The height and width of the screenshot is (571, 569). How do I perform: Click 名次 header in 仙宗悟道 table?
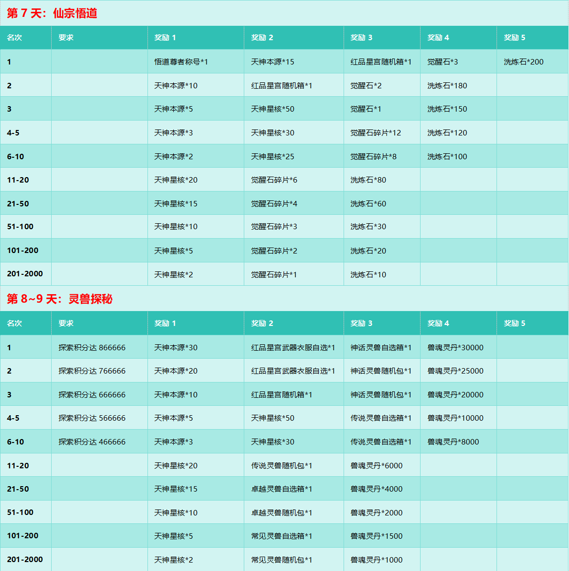25,38
